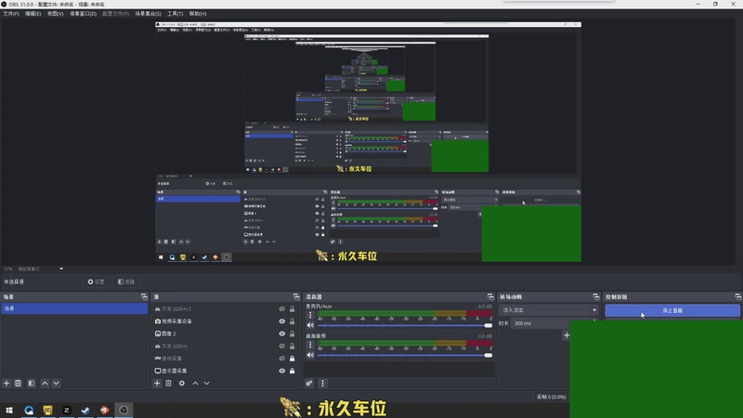This screenshot has height=418, width=743.
Task: Click the stop streaming button
Action: [x=672, y=310]
